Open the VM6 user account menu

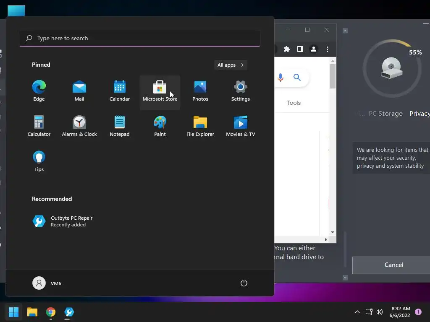pos(47,283)
